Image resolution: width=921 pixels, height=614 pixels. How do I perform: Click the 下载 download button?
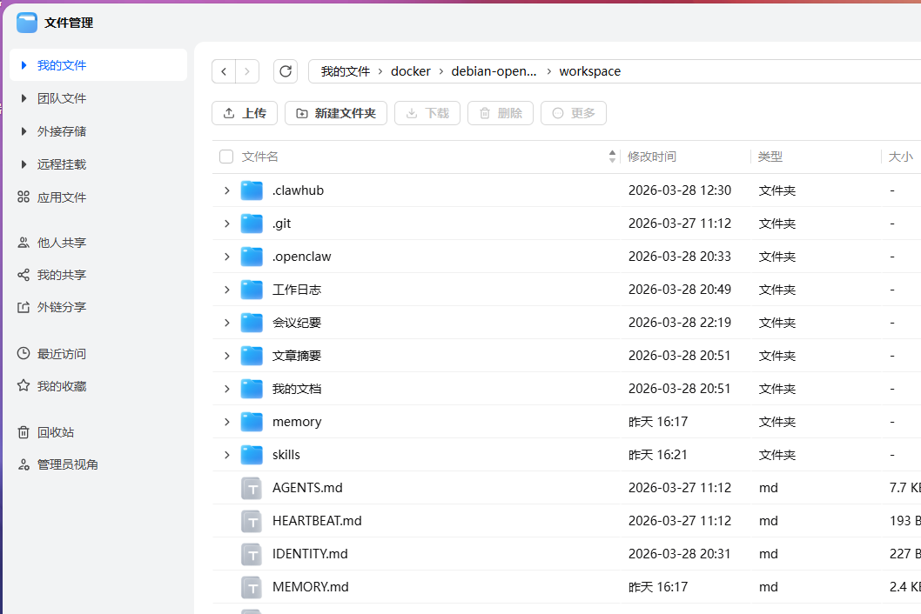[427, 113]
